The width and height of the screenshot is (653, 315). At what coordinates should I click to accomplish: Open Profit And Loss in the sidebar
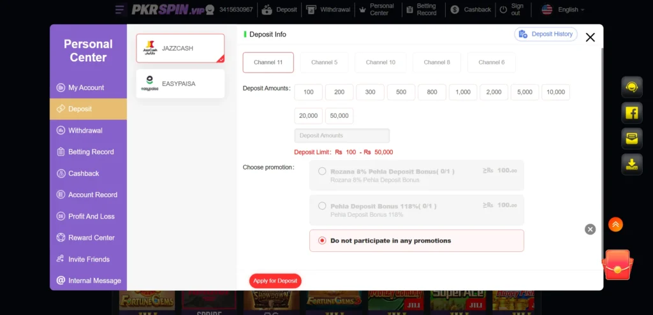pyautogui.click(x=88, y=216)
